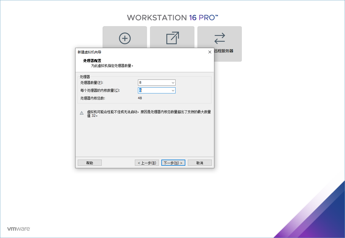This screenshot has width=345, height=238.
Task: Cancel the wizard with the 取消 button
Action: (x=200, y=163)
